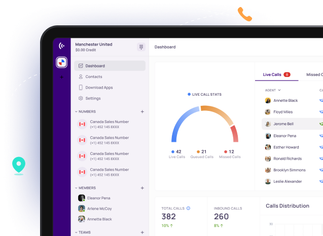The image size is (323, 236).
Task: Select Jerome Bell live call row
Action: point(292,124)
